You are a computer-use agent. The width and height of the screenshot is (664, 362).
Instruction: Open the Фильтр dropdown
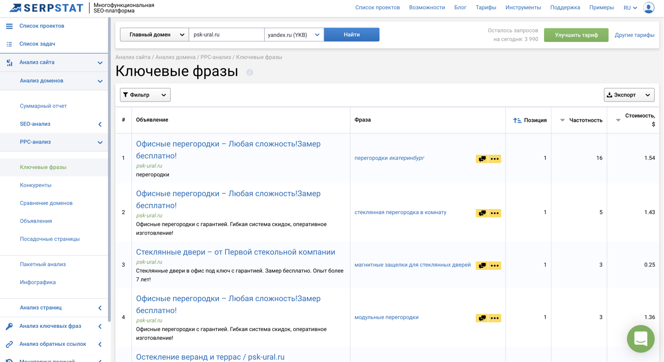point(145,95)
